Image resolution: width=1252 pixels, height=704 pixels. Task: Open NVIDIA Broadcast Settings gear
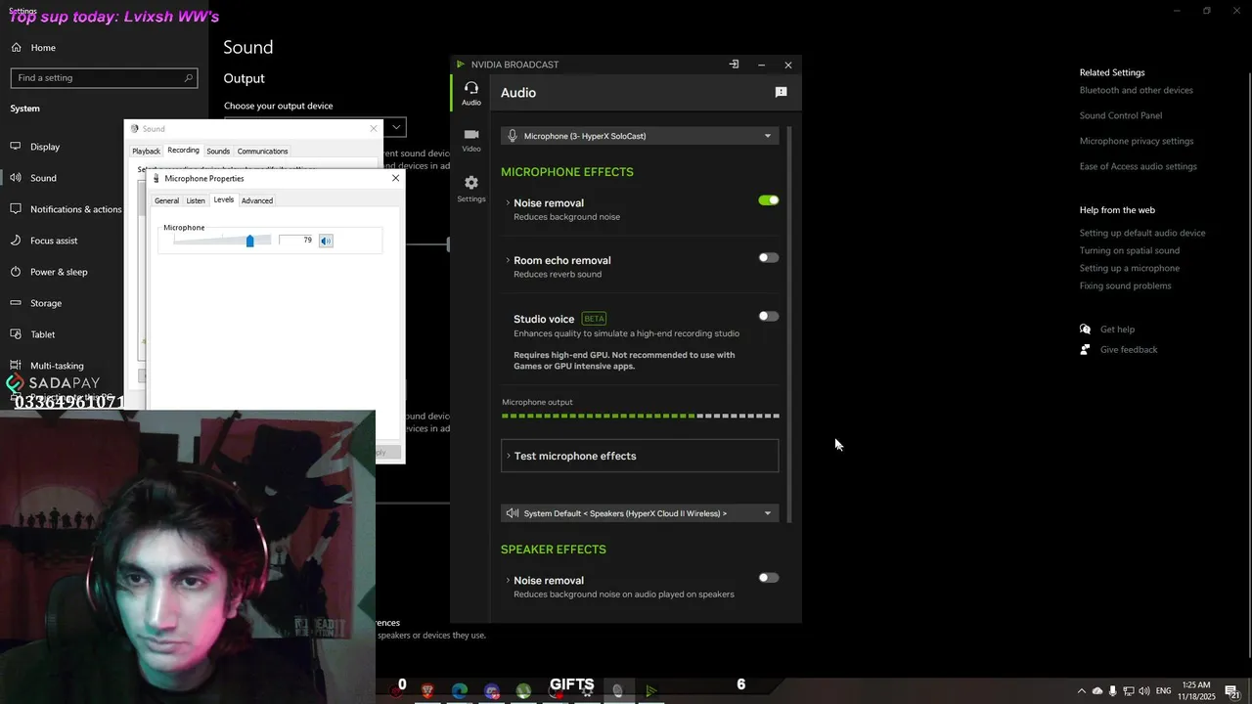point(470,189)
